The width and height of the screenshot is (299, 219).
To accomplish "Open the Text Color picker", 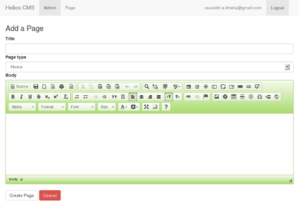I will pyautogui.click(x=124, y=107).
